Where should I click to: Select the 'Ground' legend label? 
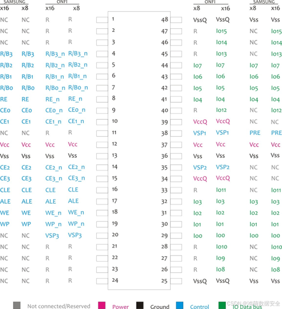tap(160, 306)
